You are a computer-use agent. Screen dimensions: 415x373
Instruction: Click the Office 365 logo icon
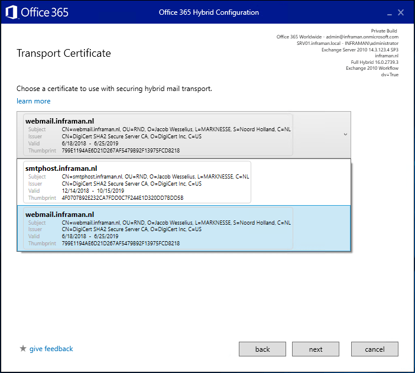(11, 12)
